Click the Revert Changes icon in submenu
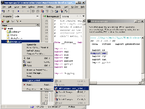Screen dimensions: 145x109 tap(56, 99)
